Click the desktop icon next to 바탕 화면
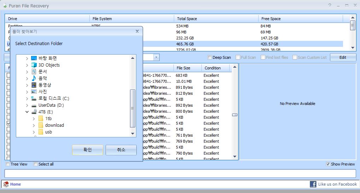The height and width of the screenshot is (193, 360). (x=34, y=58)
